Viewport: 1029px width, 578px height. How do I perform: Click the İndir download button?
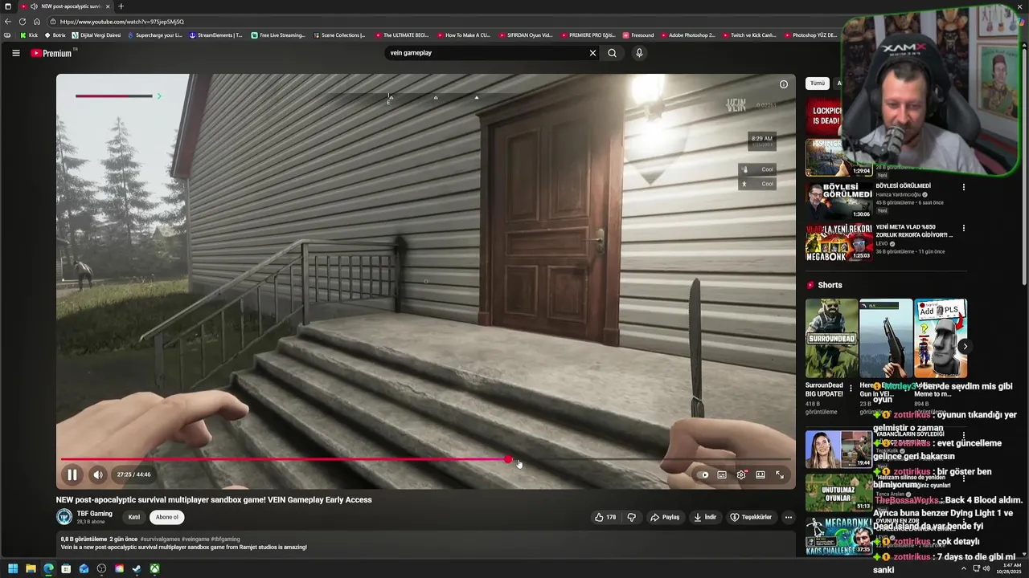click(705, 517)
